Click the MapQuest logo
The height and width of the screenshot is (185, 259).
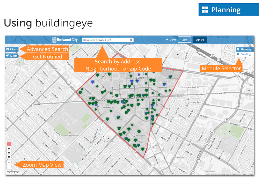[13, 172]
